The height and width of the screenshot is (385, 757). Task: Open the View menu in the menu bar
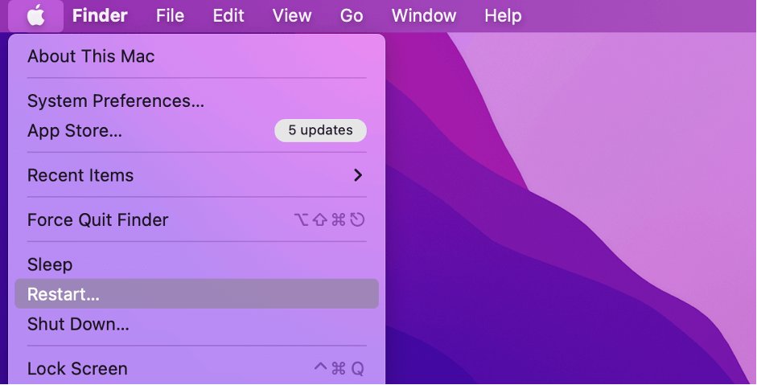(291, 15)
